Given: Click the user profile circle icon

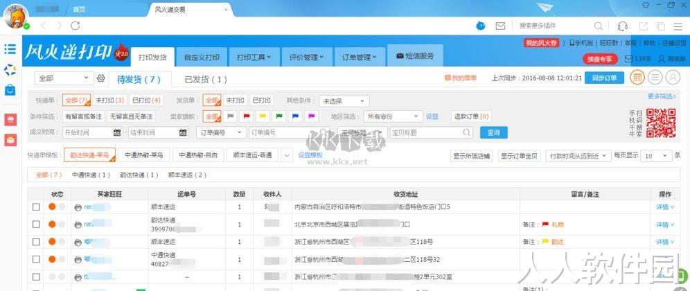Looking at the screenshot, I should click(673, 78).
